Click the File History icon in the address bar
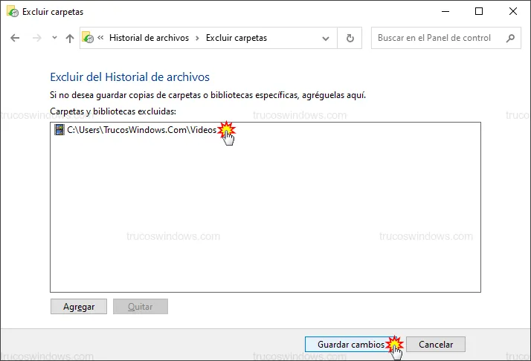The width and height of the screenshot is (531, 361). pos(88,38)
